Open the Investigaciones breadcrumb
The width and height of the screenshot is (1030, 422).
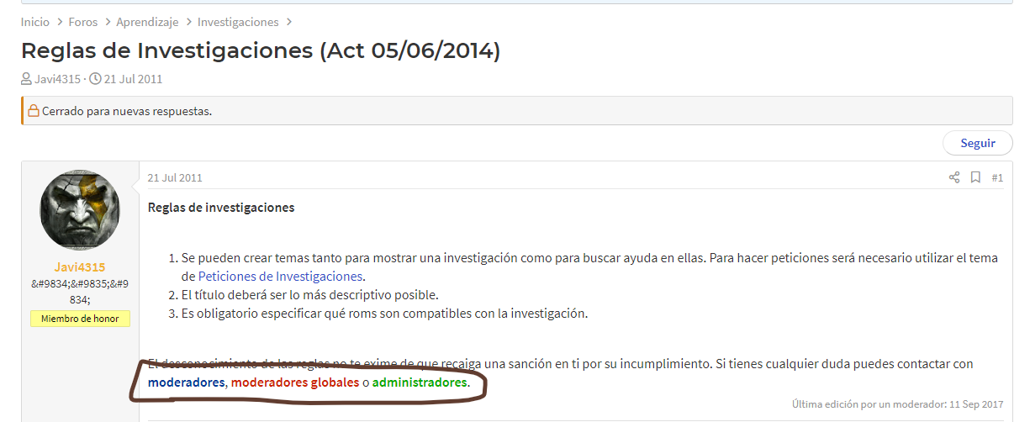pyautogui.click(x=238, y=22)
